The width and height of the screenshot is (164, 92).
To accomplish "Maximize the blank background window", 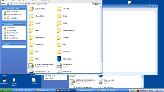I will click(x=153, y=7).
